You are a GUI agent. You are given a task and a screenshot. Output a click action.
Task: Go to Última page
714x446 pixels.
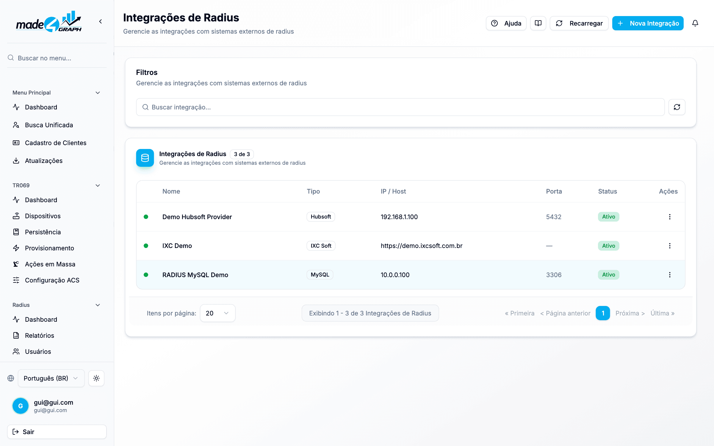(x=663, y=313)
